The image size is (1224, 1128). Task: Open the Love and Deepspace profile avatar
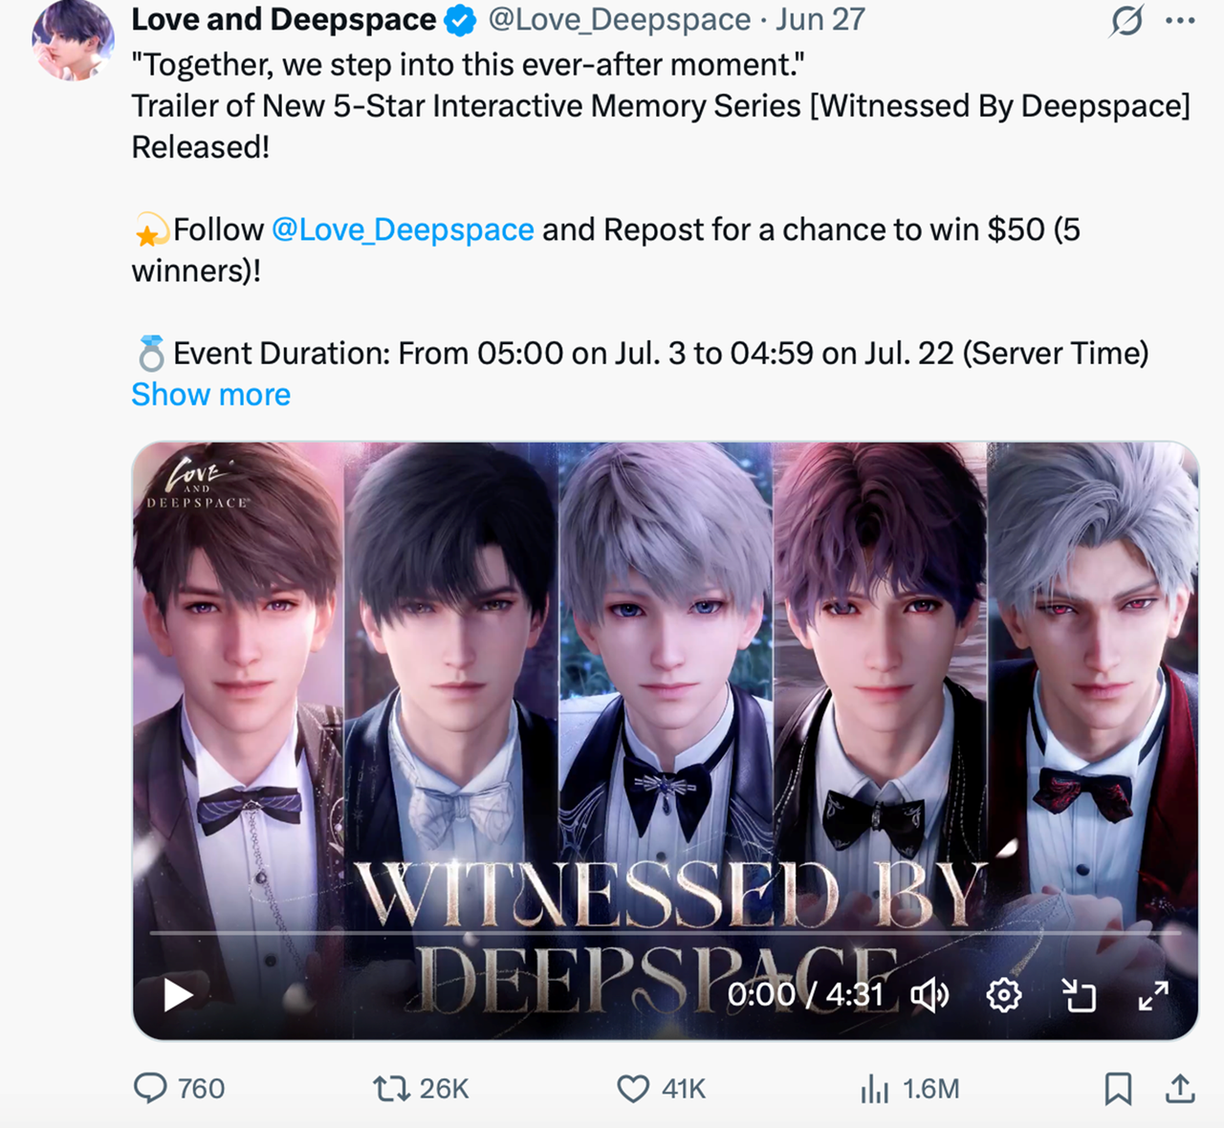[x=74, y=39]
